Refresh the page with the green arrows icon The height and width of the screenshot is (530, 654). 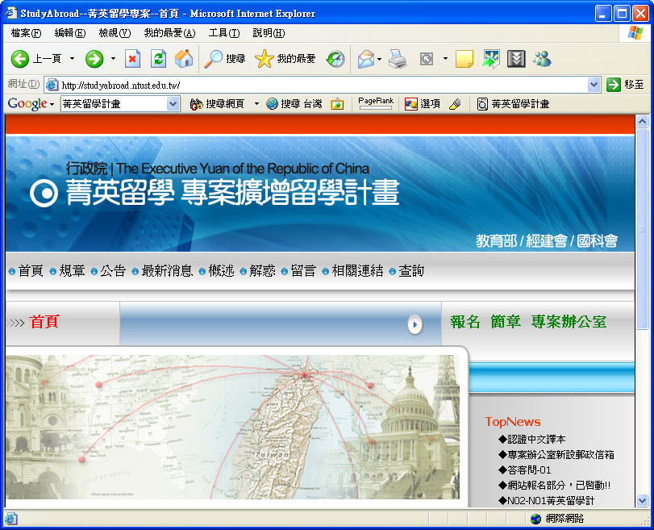(159, 59)
